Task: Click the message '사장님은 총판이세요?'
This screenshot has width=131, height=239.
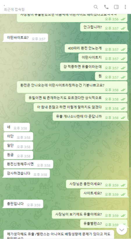Action: (x=97, y=184)
